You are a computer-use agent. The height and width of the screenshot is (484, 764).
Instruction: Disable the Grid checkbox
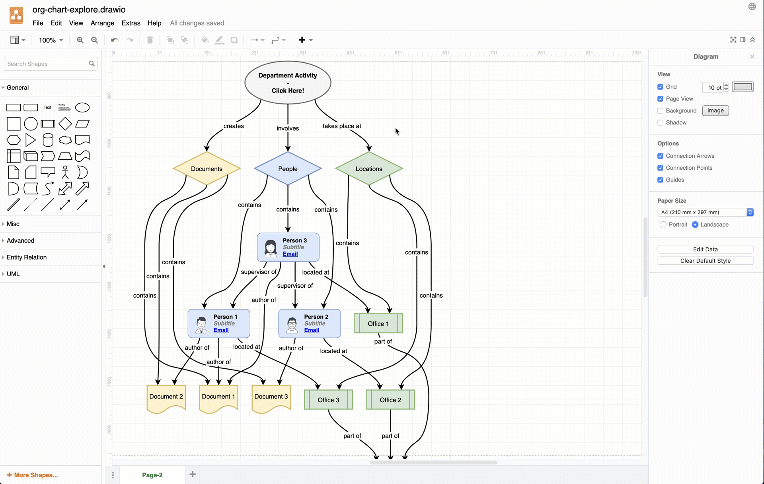pos(660,87)
